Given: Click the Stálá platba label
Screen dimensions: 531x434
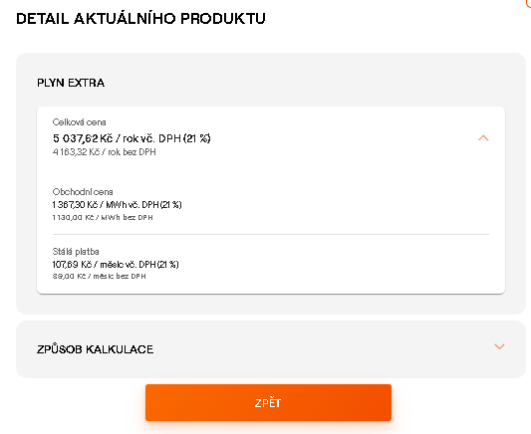Looking at the screenshot, I should (76, 252).
